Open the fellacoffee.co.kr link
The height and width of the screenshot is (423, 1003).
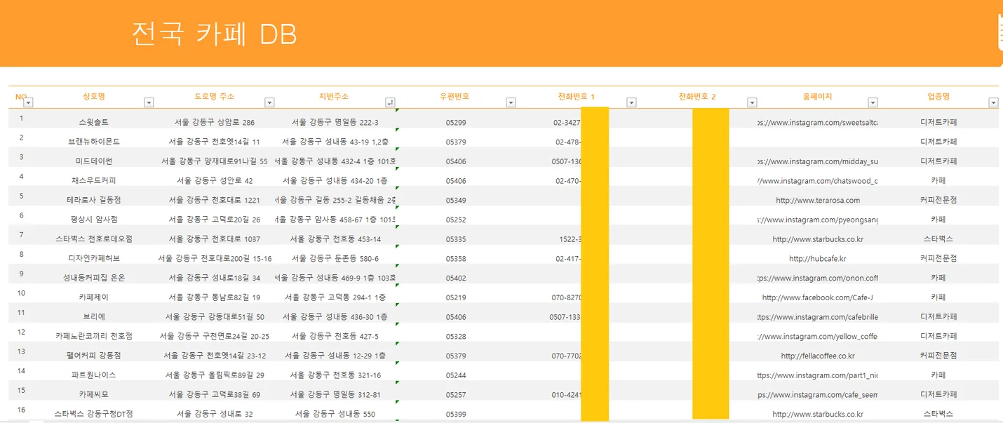pos(817,356)
